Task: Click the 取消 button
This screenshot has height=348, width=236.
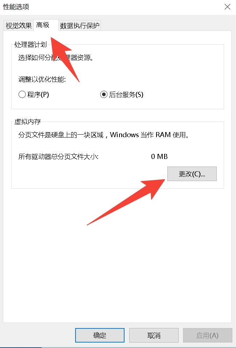Action: pyautogui.click(x=154, y=335)
